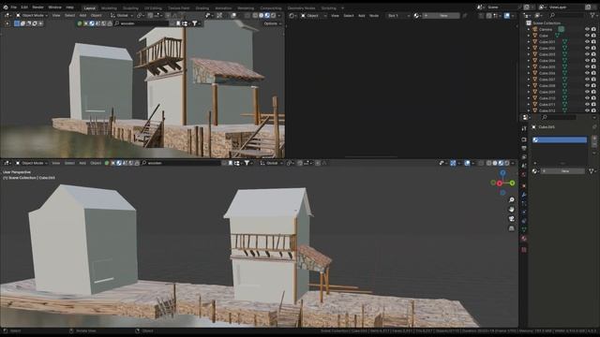Click Add menu in top viewport header
This screenshot has height=337, width=600.
(82, 15)
